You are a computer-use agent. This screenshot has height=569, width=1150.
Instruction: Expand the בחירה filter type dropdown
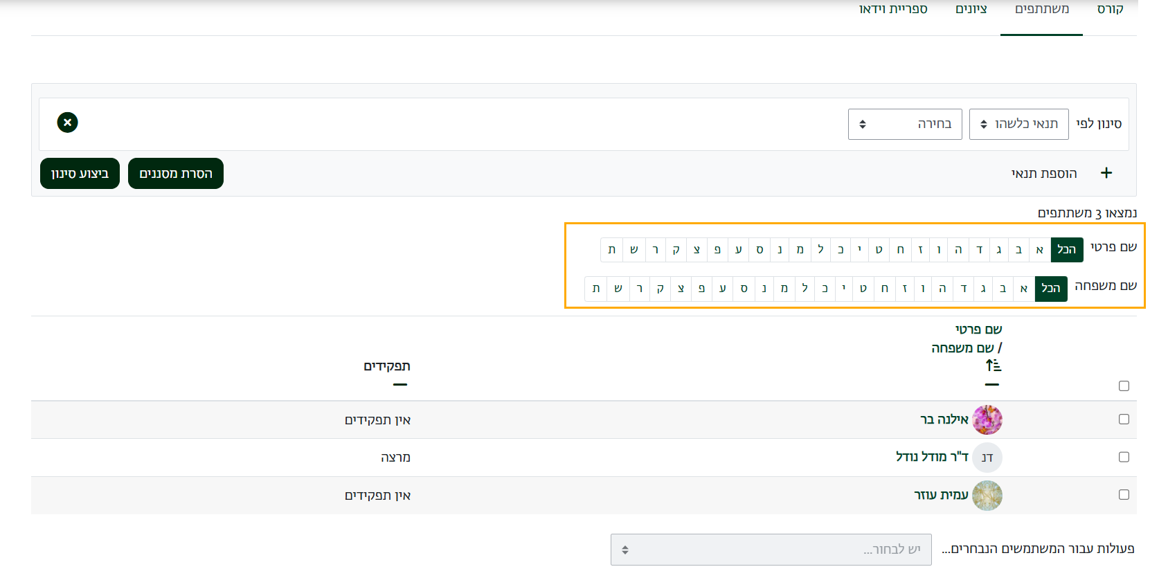pos(904,124)
